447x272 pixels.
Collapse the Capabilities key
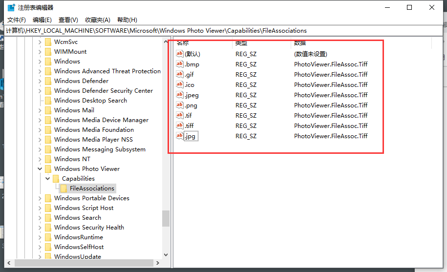click(47, 179)
